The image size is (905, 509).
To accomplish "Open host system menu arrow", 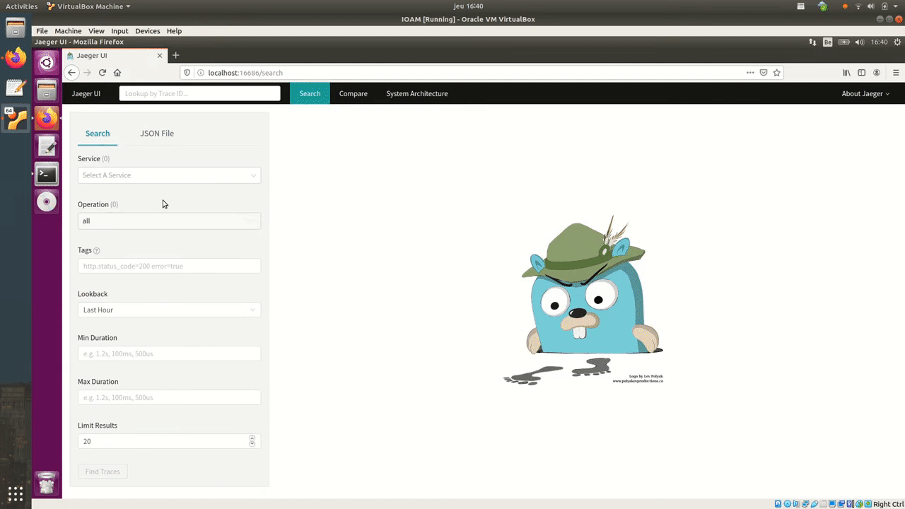I will click(x=895, y=6).
